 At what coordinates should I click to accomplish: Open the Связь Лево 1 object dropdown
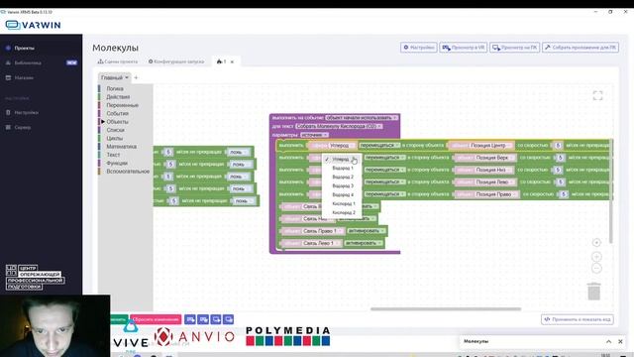pos(321,243)
